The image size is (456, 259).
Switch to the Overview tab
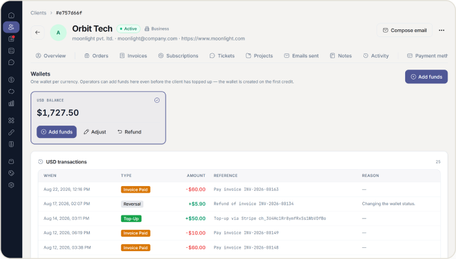click(51, 56)
